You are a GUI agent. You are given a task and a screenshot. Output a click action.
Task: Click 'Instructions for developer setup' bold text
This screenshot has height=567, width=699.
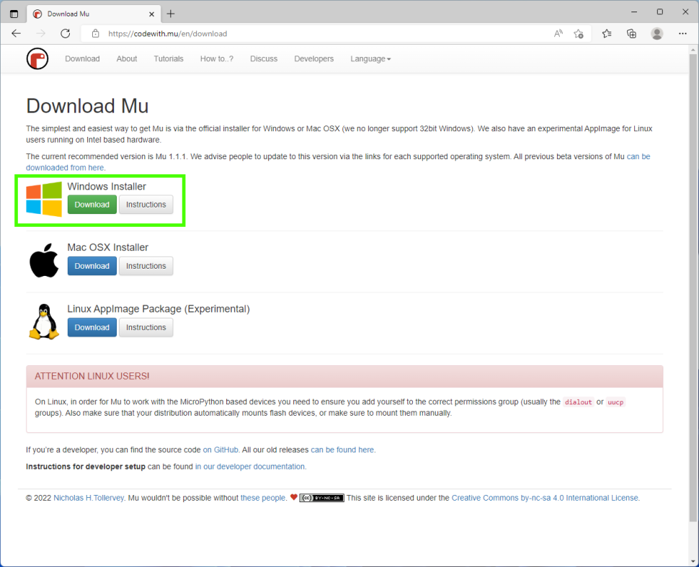(86, 467)
